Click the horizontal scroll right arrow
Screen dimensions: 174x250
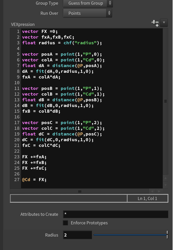pyautogui.click(x=159, y=191)
